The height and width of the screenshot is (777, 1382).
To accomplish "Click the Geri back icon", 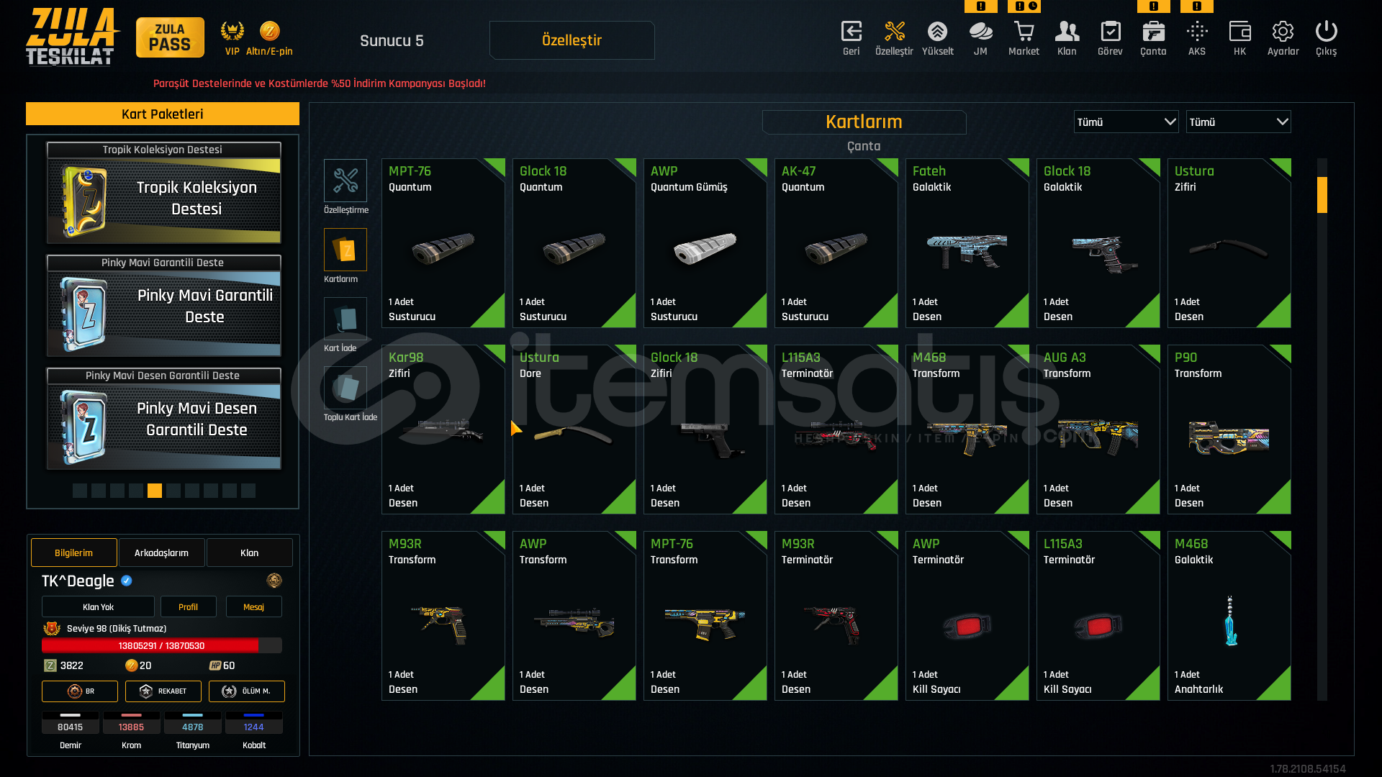I will (852, 32).
